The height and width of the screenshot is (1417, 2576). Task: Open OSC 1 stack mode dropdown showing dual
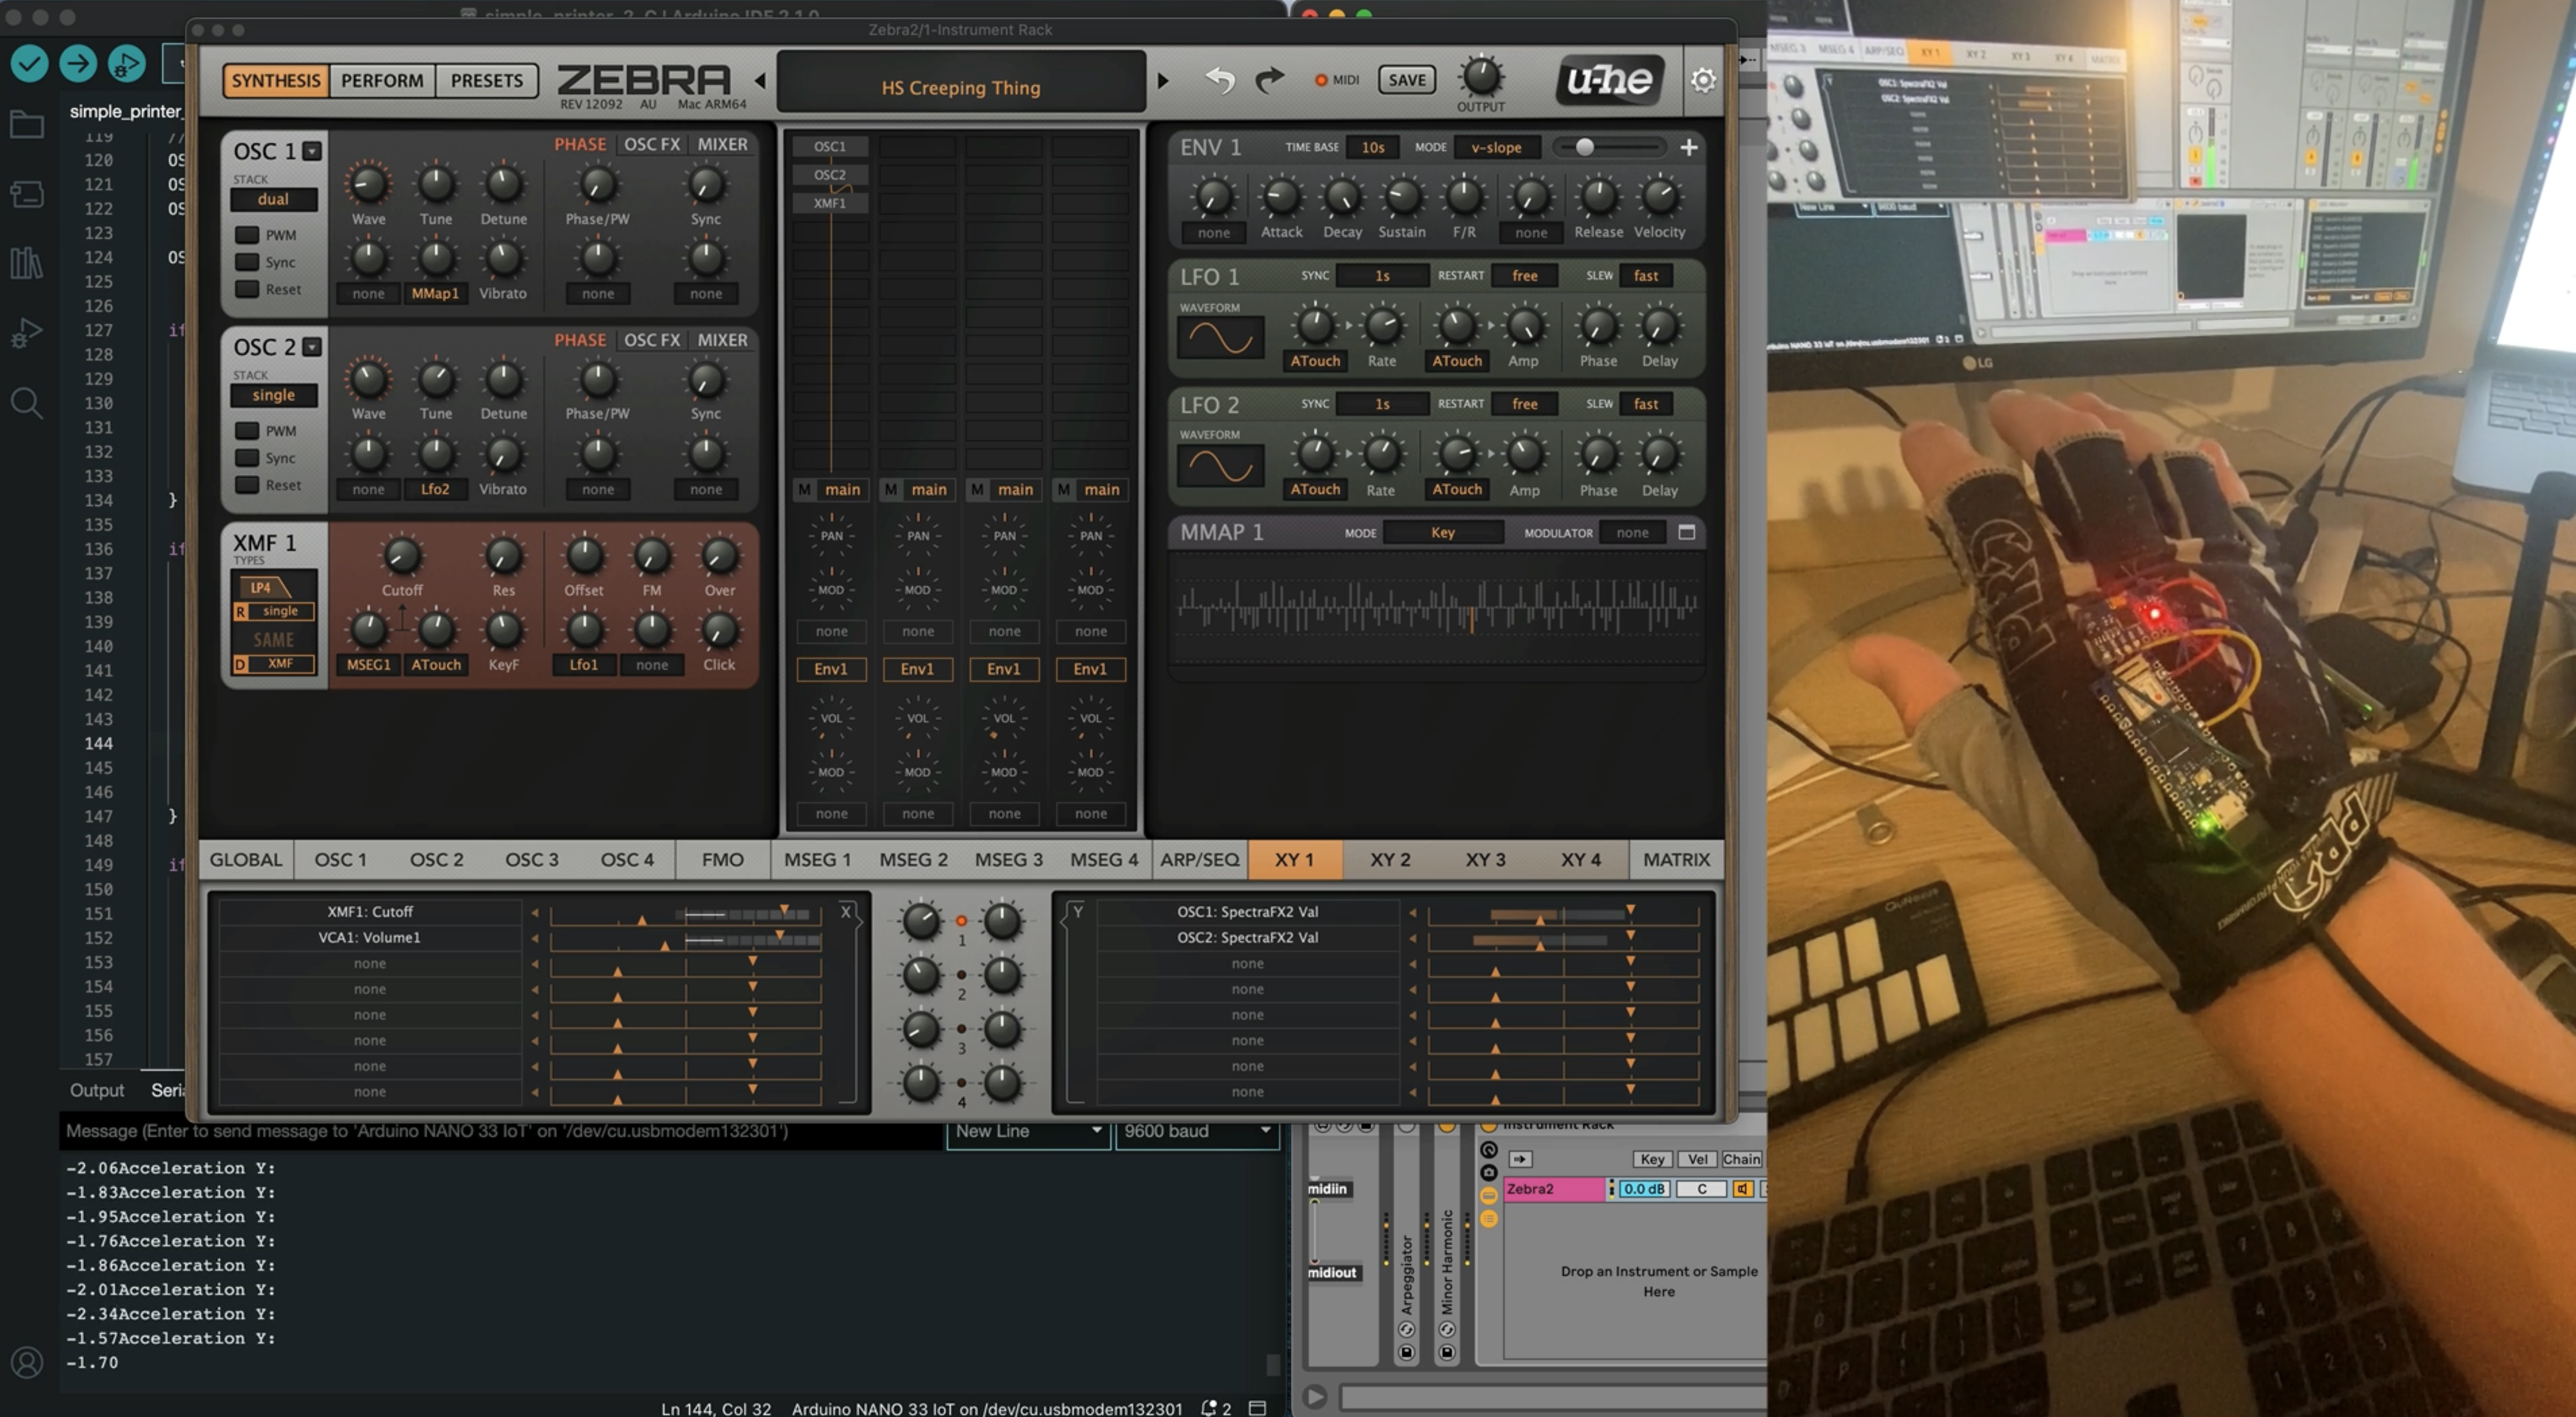[x=274, y=199]
